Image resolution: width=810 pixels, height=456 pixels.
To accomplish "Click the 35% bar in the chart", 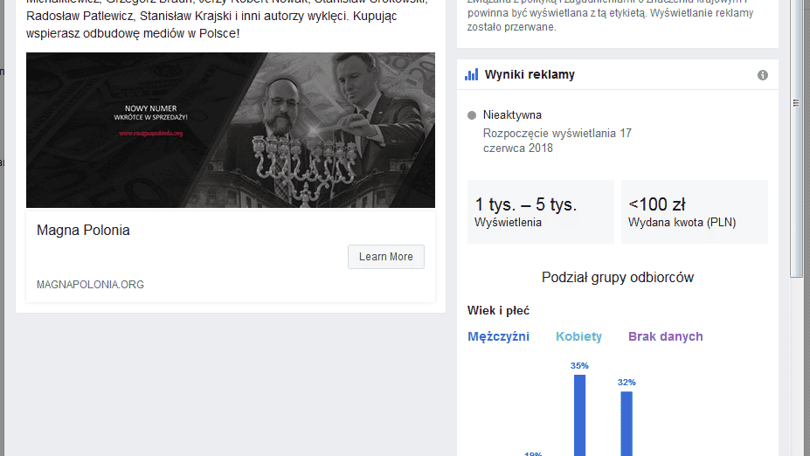I will pos(579,415).
